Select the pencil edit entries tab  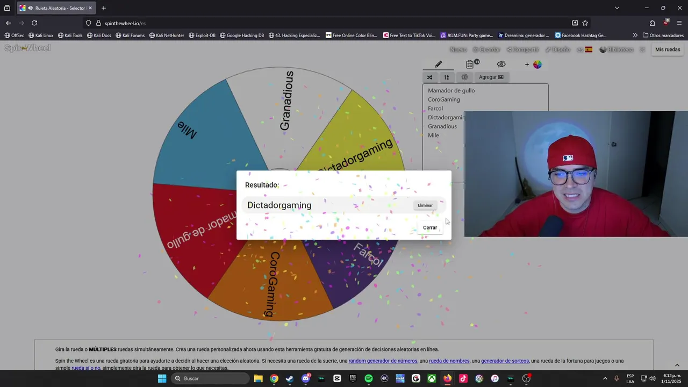439,64
